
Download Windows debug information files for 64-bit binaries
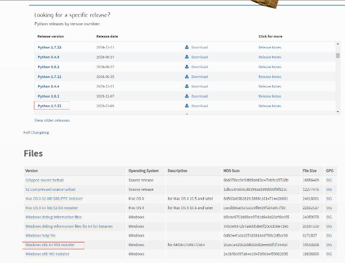[x=69, y=226]
